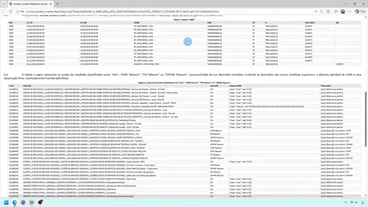Viewport: 368px width, 207px height.
Task: Open Windows Start menu
Action: (6, 202)
